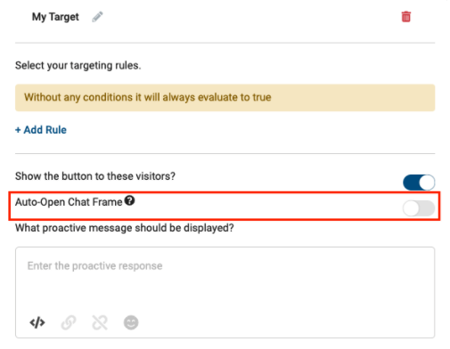This screenshot has height=349, width=450.
Task: Enable the Auto-Open Chat Frame toggle
Action: [419, 208]
